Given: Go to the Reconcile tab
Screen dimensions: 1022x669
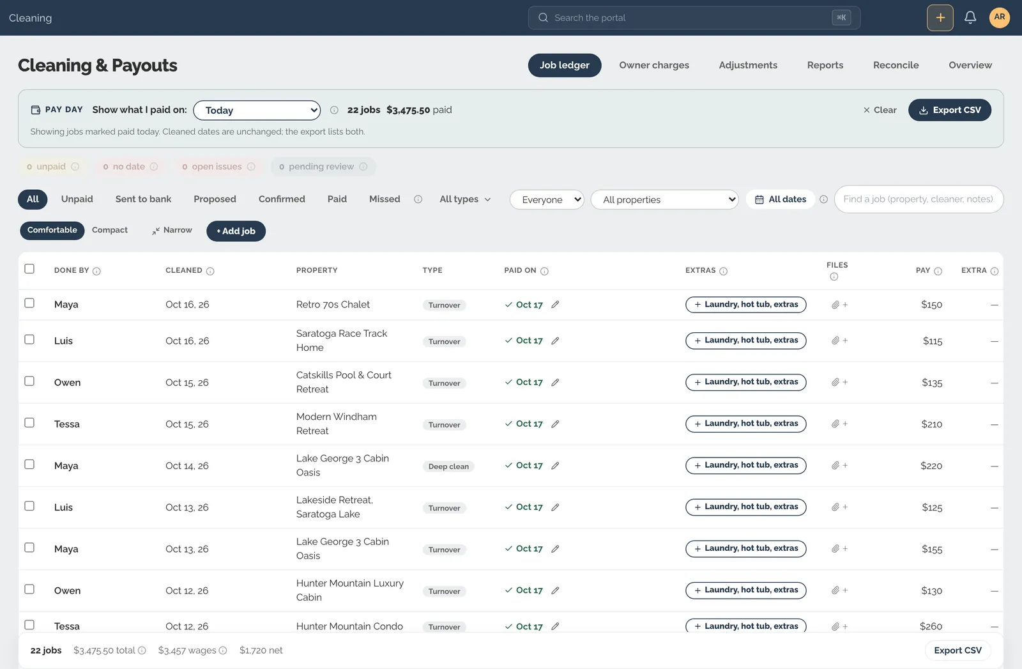Looking at the screenshot, I should pyautogui.click(x=896, y=65).
